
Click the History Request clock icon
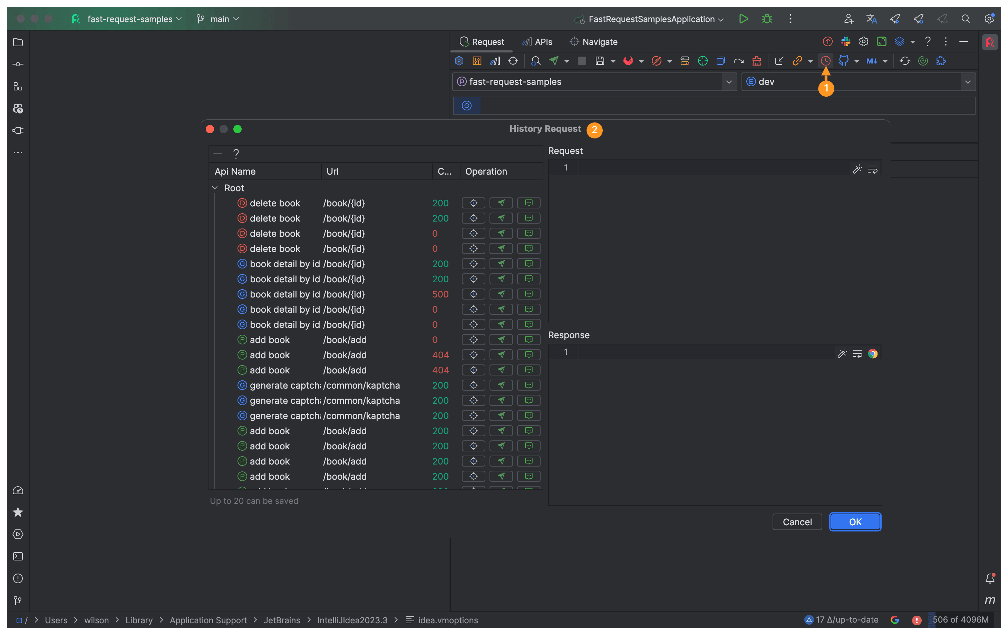coord(825,61)
